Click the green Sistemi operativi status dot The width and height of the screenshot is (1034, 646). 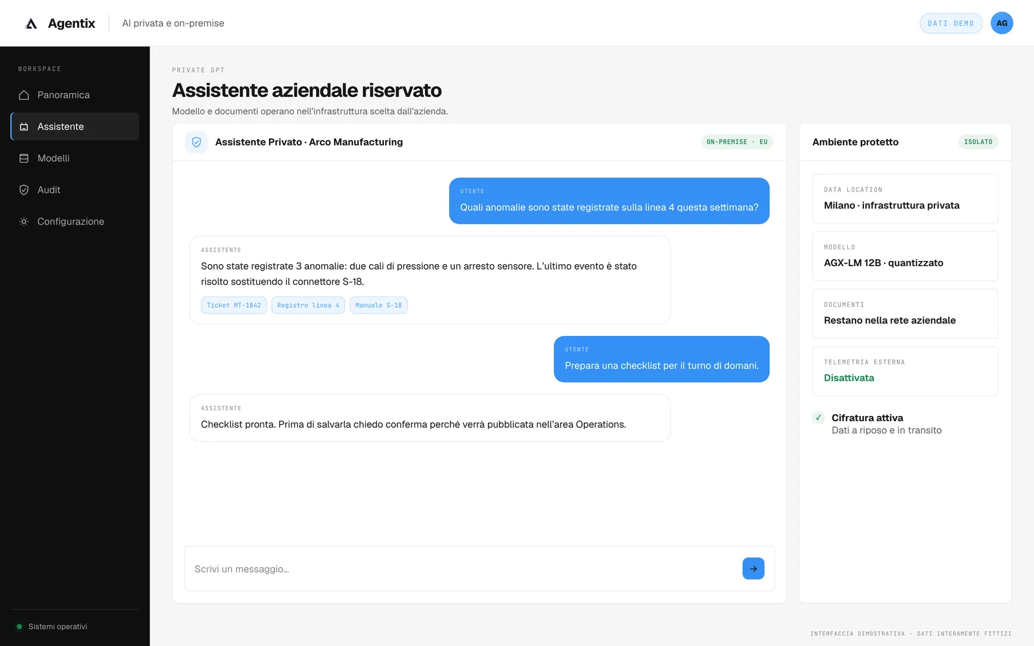click(x=19, y=627)
